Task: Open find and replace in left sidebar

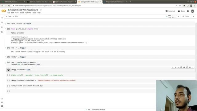Action: (2, 23)
